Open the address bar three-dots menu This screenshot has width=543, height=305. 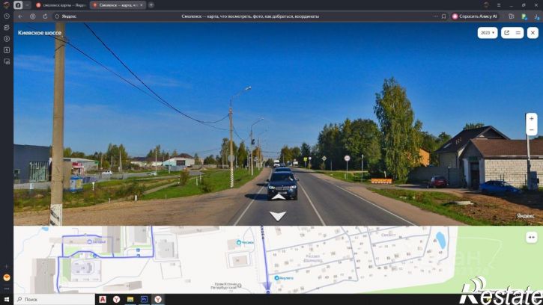click(x=435, y=16)
